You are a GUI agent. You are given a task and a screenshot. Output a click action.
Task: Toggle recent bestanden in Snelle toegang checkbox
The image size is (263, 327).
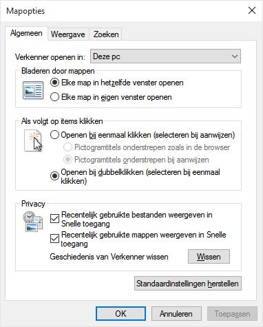[54, 219]
